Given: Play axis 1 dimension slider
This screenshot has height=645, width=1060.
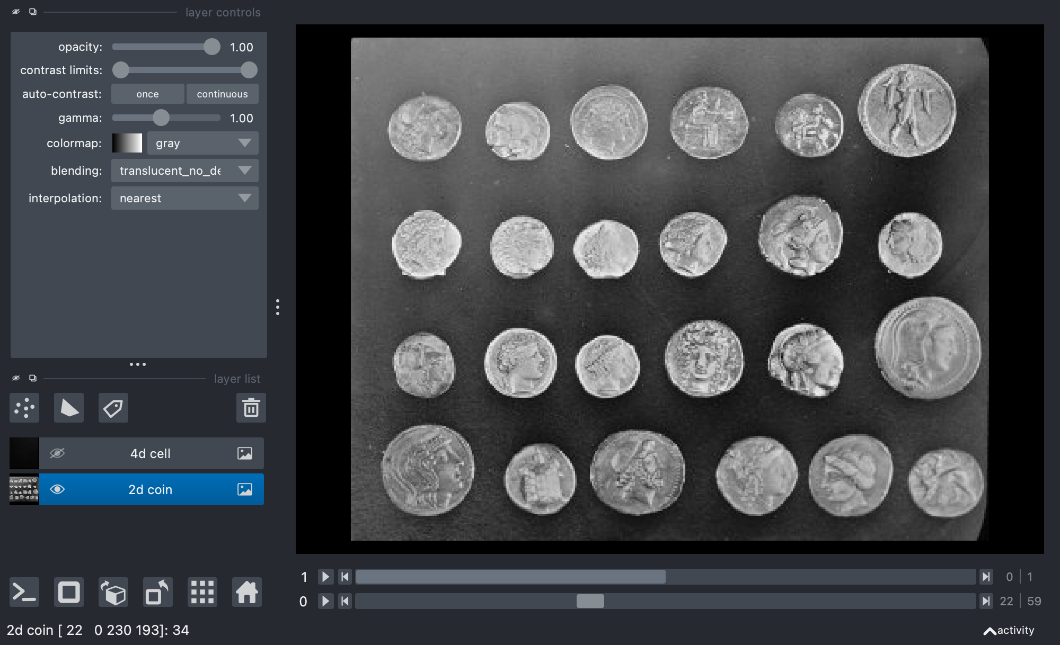Looking at the screenshot, I should click(x=325, y=577).
